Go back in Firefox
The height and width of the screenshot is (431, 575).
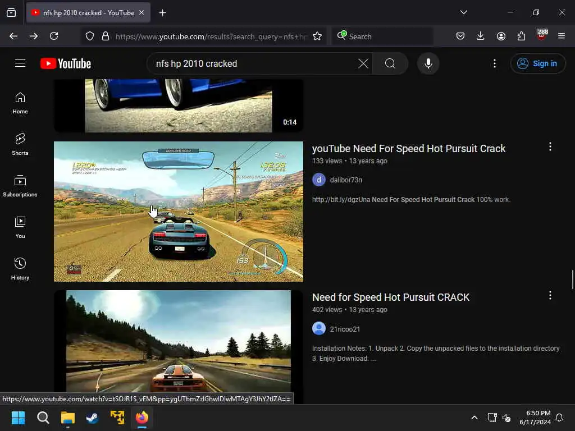click(x=13, y=36)
